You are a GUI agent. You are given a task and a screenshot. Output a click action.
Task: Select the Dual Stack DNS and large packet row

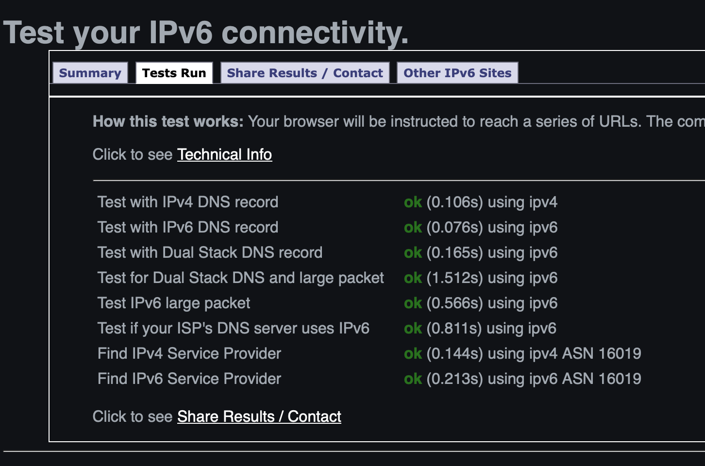[x=327, y=278]
